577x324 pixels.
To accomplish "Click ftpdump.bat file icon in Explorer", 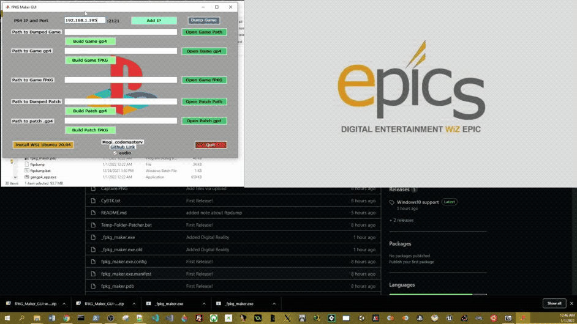I will [x=26, y=171].
